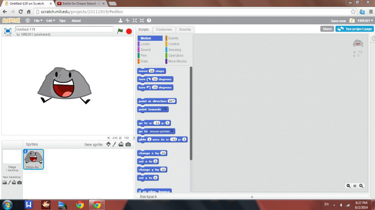Open the point in direction 90 dropdown
Image resolution: width=375 pixels, height=210 pixels.
174,101
